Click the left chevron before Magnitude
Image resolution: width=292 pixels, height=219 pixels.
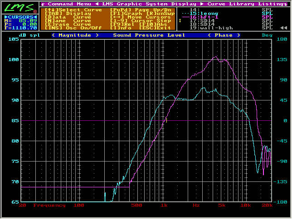54,35
